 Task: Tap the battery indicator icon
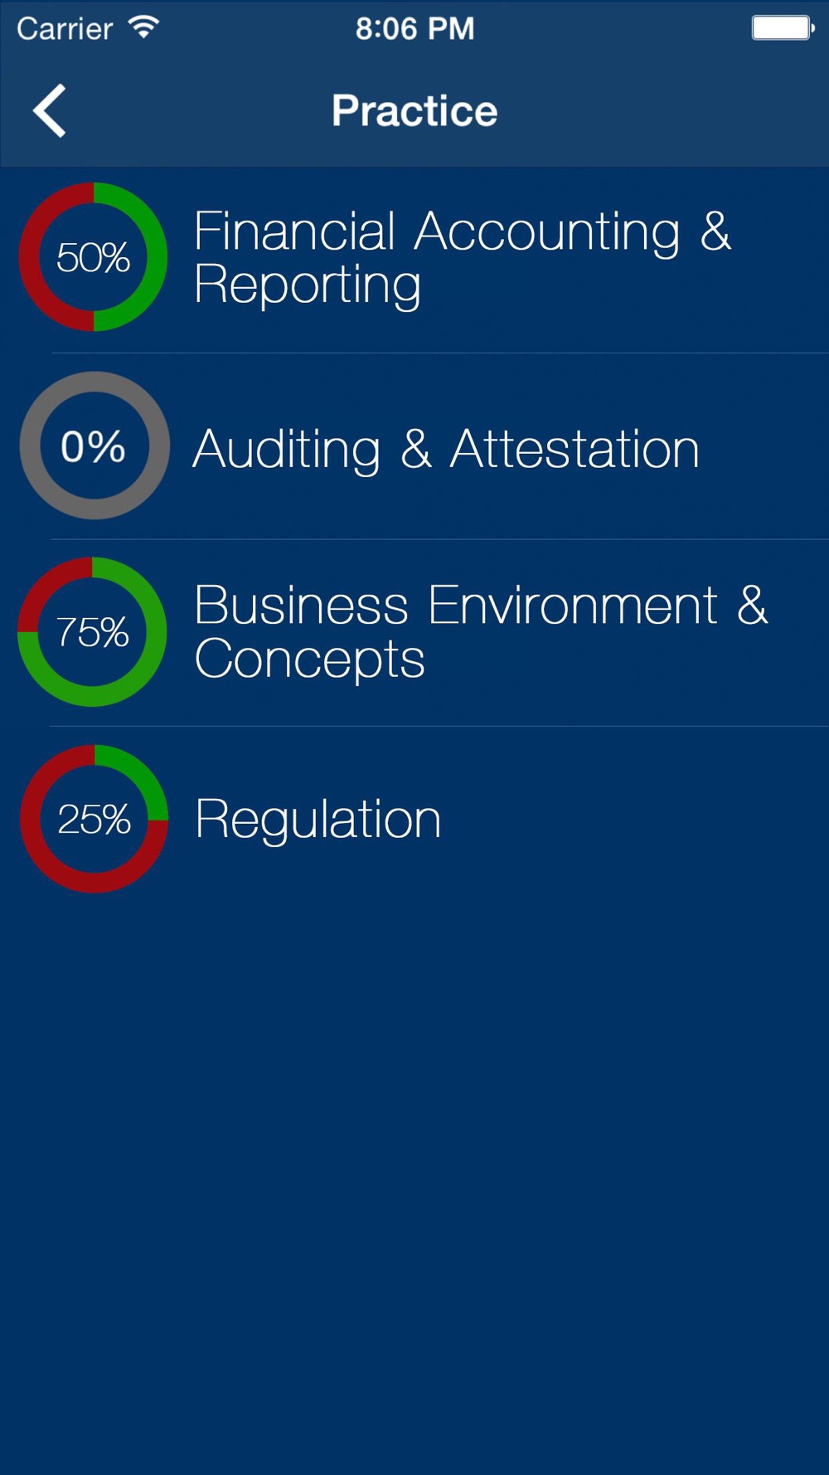pos(783,27)
